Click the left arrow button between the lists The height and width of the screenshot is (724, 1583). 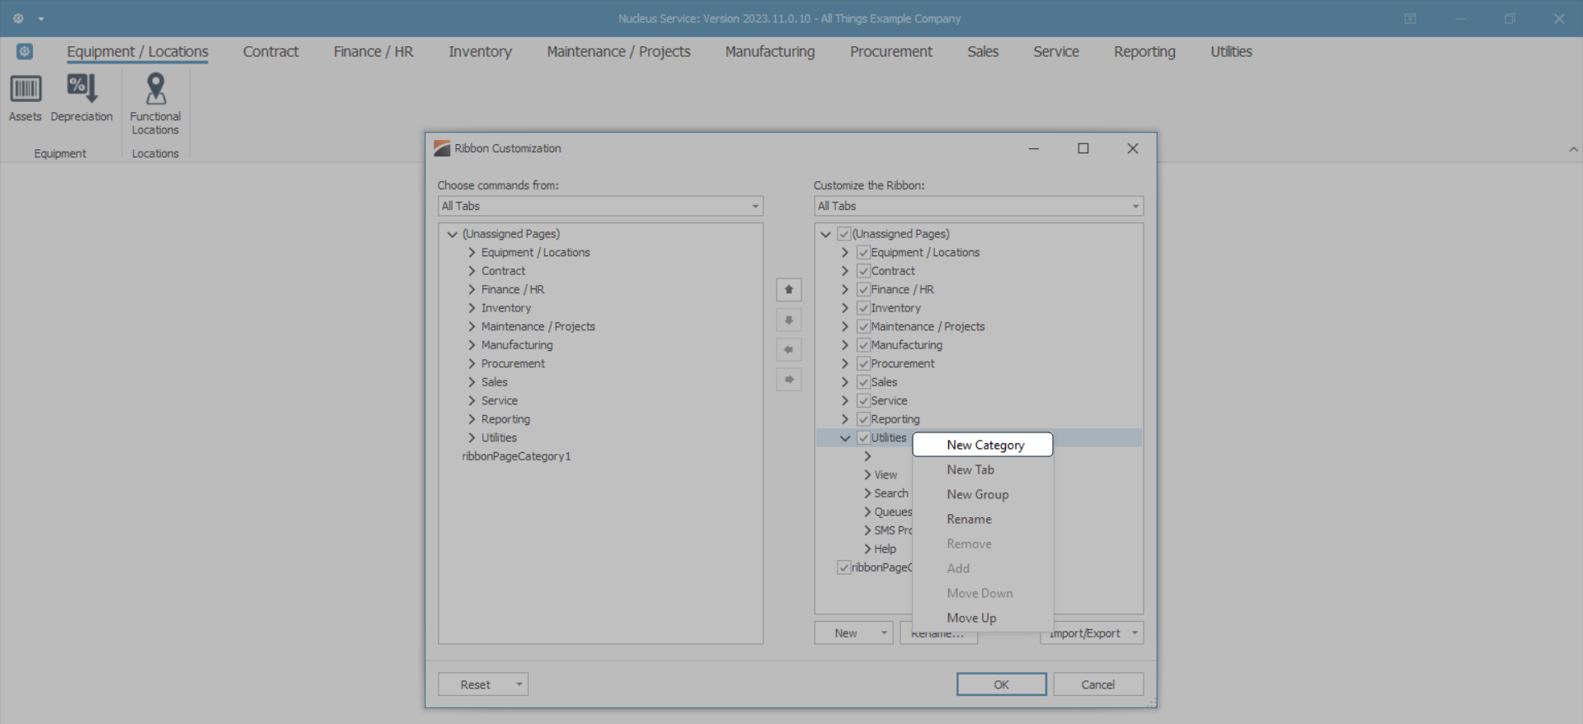click(x=789, y=349)
